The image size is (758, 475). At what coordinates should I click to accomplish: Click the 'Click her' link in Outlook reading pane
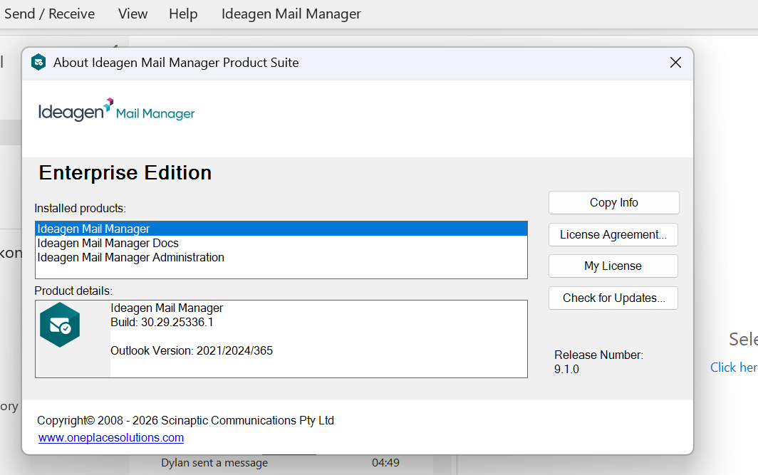733,367
